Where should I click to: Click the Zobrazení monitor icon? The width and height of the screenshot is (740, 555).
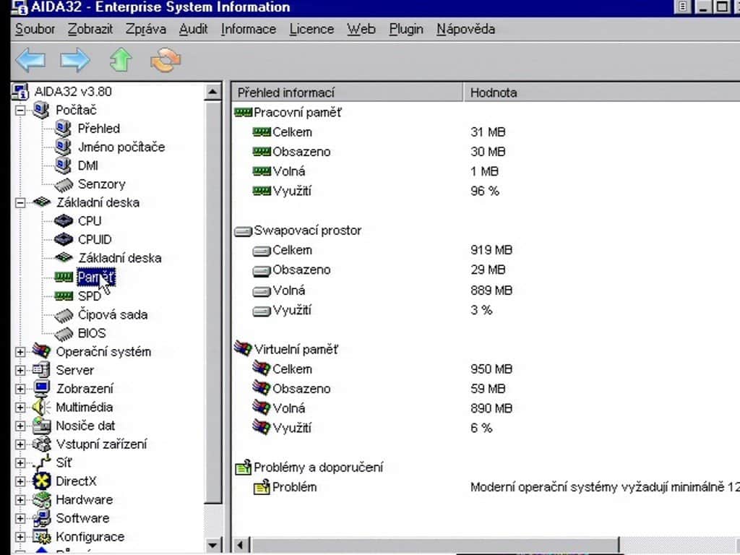[x=41, y=388]
